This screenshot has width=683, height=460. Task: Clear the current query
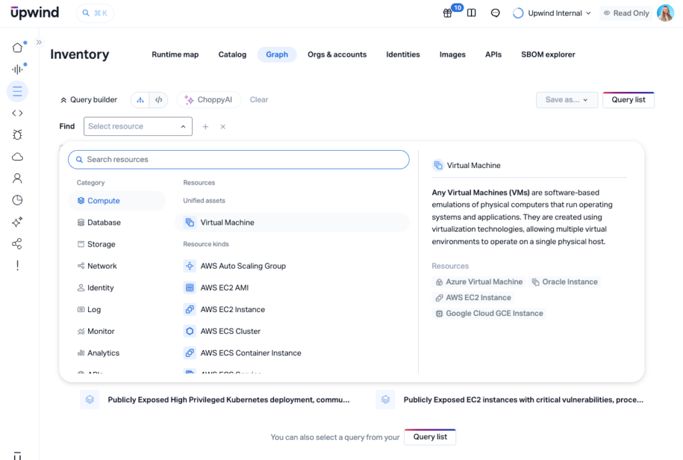[x=259, y=99]
